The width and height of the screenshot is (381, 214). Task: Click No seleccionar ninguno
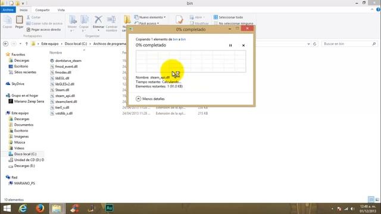tap(233, 23)
